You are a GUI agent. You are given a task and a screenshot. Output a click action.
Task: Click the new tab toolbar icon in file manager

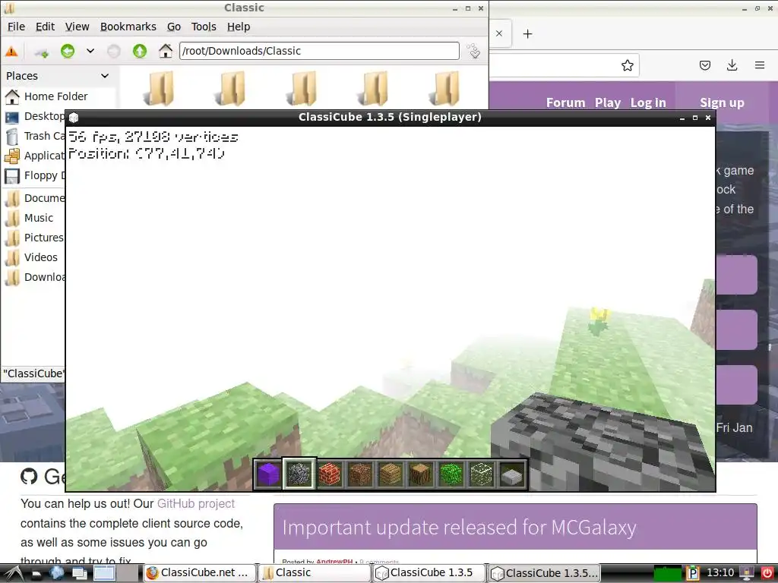coord(41,52)
